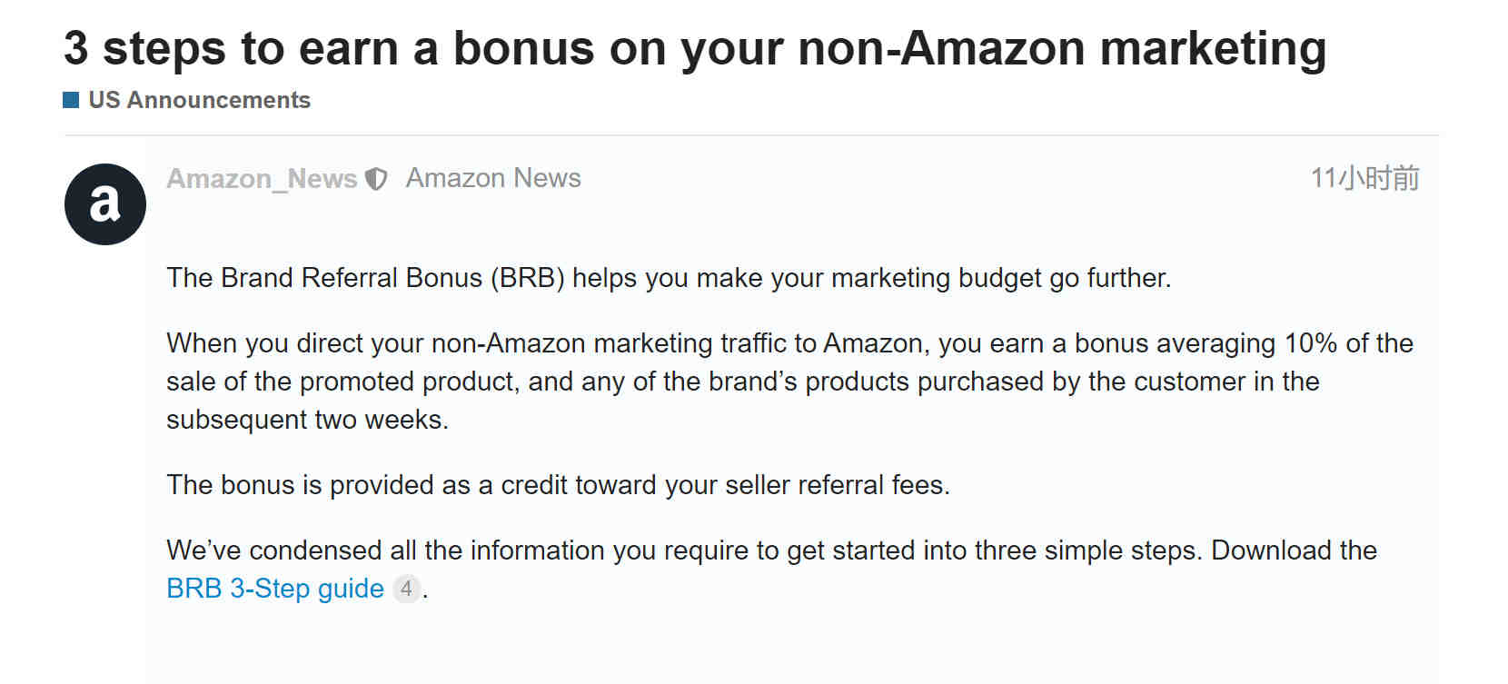The height and width of the screenshot is (684, 1508).
Task: Click the "4" click-count badge
Action: click(406, 589)
